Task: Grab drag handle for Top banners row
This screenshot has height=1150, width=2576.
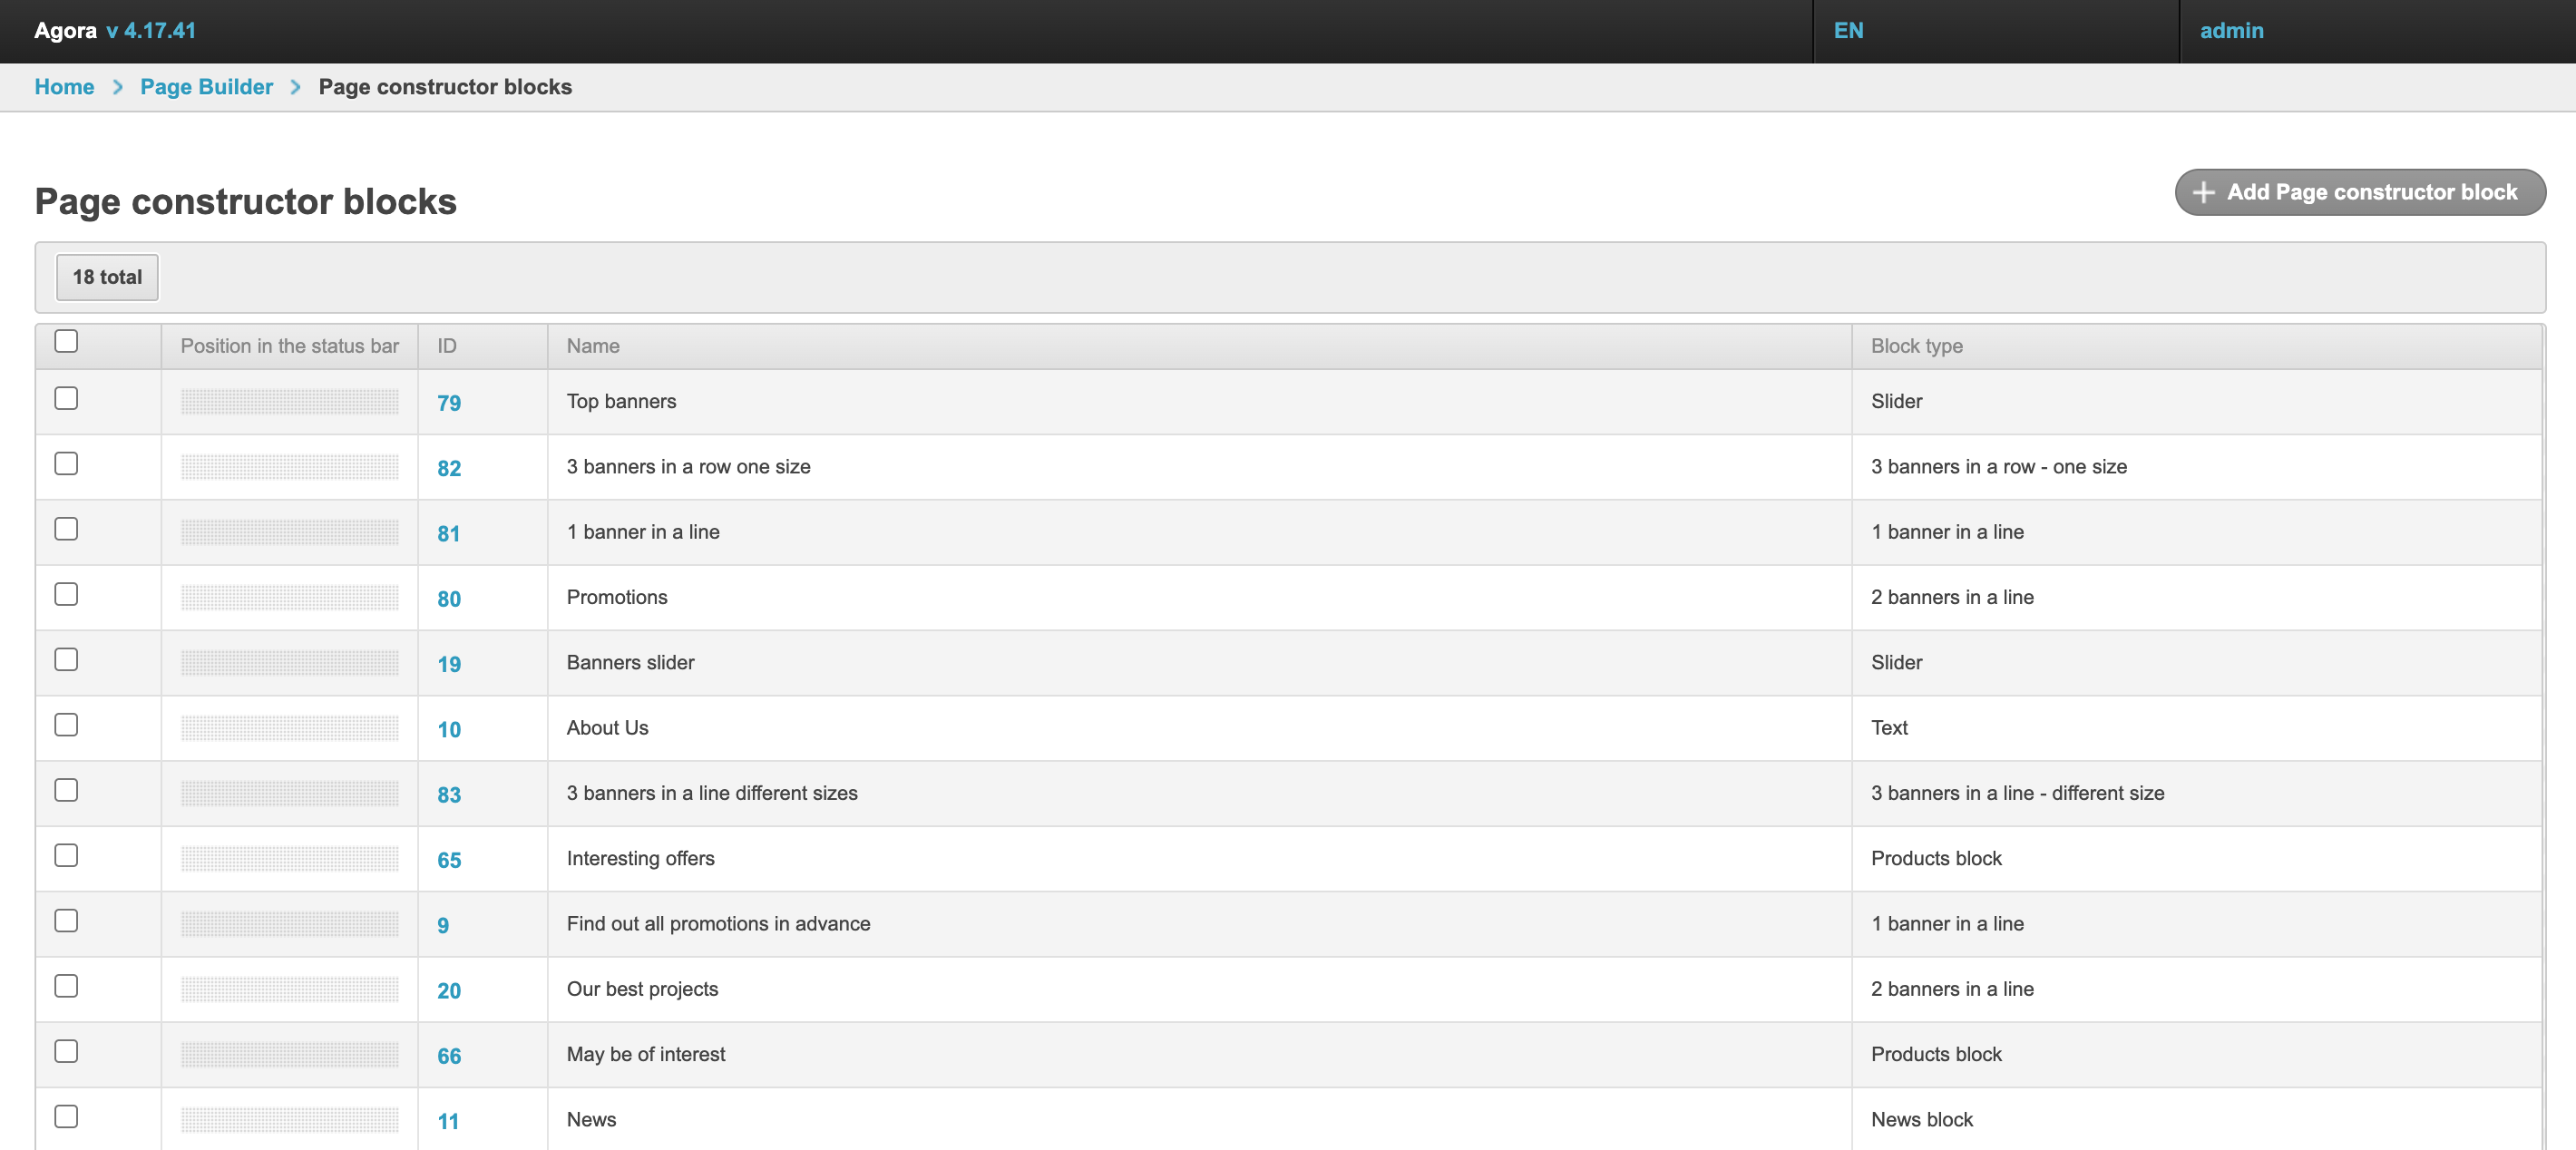Action: tap(289, 402)
